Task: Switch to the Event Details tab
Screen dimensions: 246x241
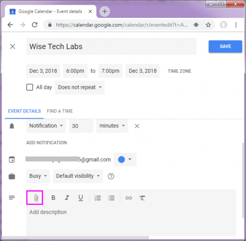Action: click(x=25, y=111)
